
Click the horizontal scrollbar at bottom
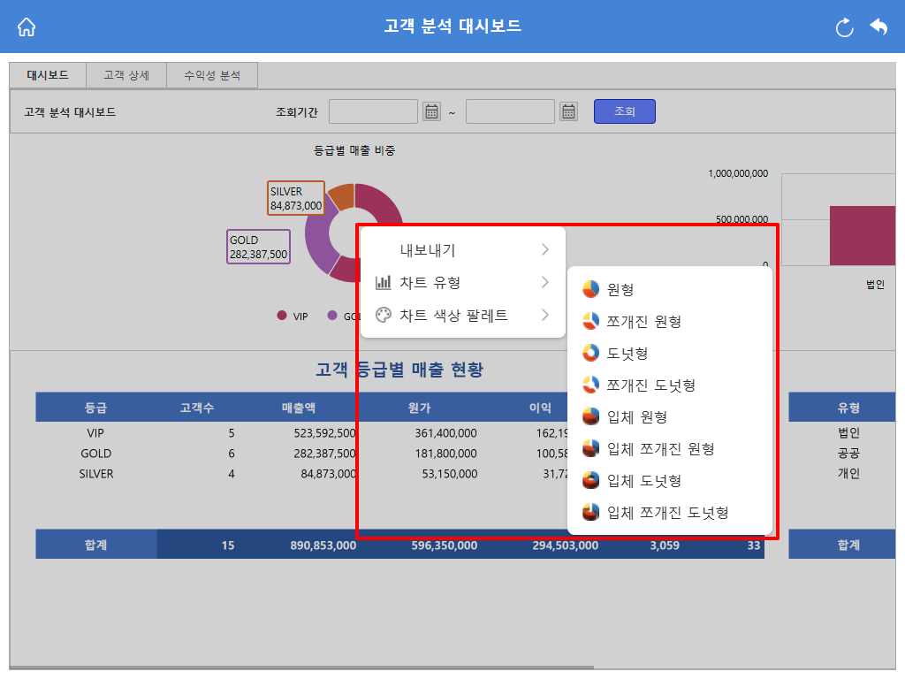pos(301,668)
